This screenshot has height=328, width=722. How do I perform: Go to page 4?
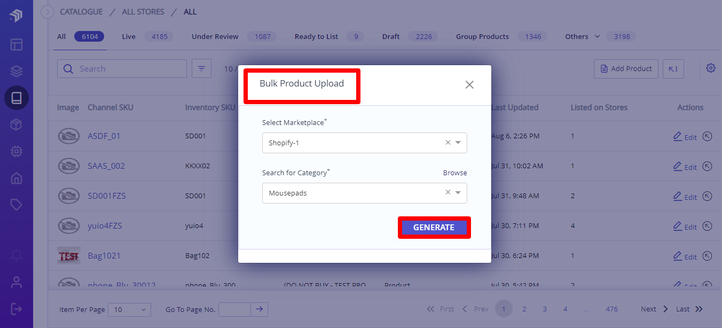(565, 309)
